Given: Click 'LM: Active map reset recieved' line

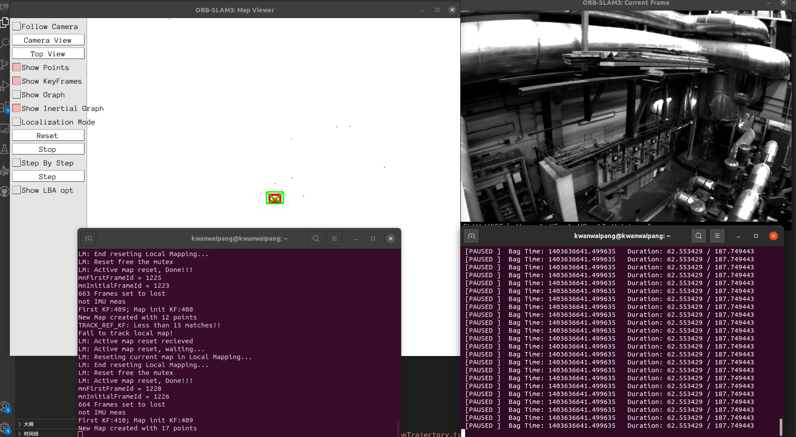Looking at the screenshot, I should (136, 341).
